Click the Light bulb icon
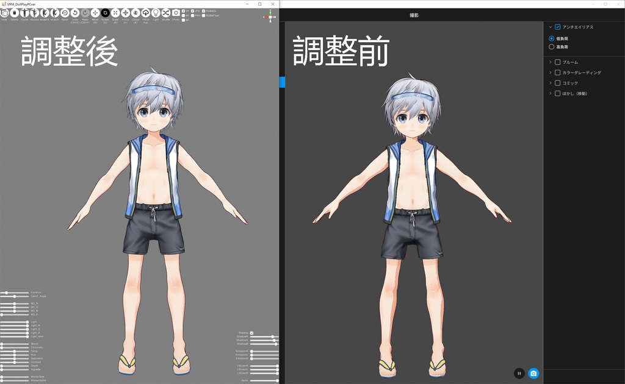Viewport: 625px width, 384px height. (x=156, y=13)
